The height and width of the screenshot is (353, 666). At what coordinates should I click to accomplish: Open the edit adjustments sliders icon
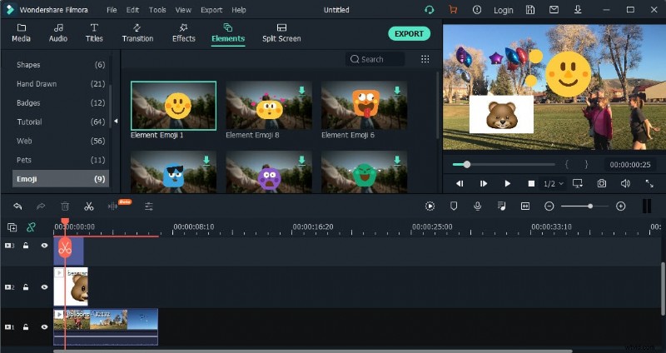(x=149, y=206)
